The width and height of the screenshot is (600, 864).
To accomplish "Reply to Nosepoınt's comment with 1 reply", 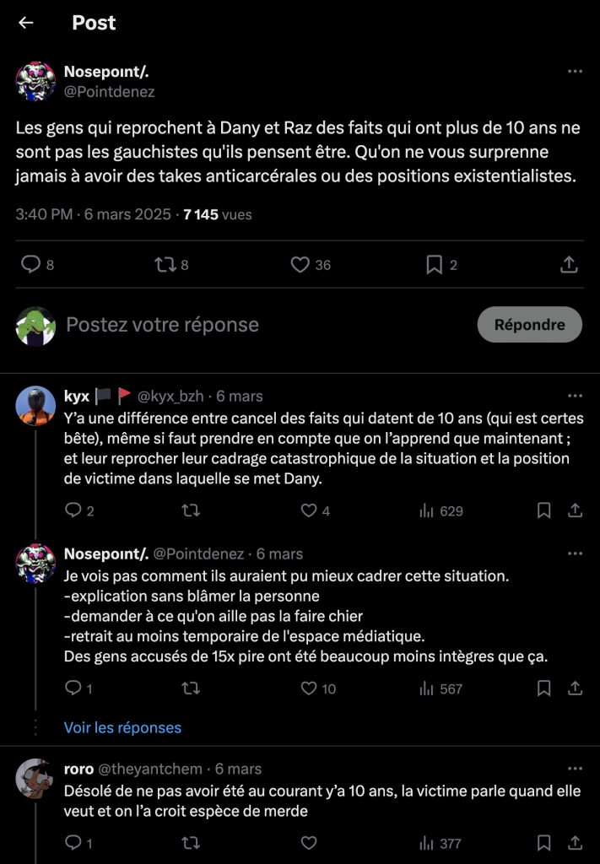I will 73,688.
